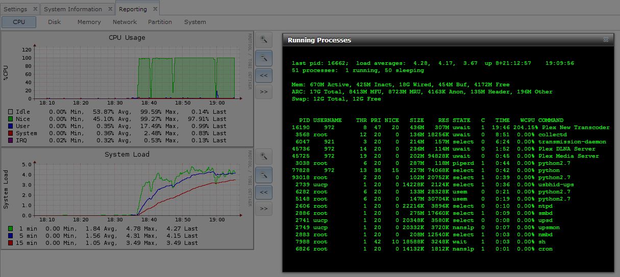Zoom in on the System Load graph

pos(263,156)
